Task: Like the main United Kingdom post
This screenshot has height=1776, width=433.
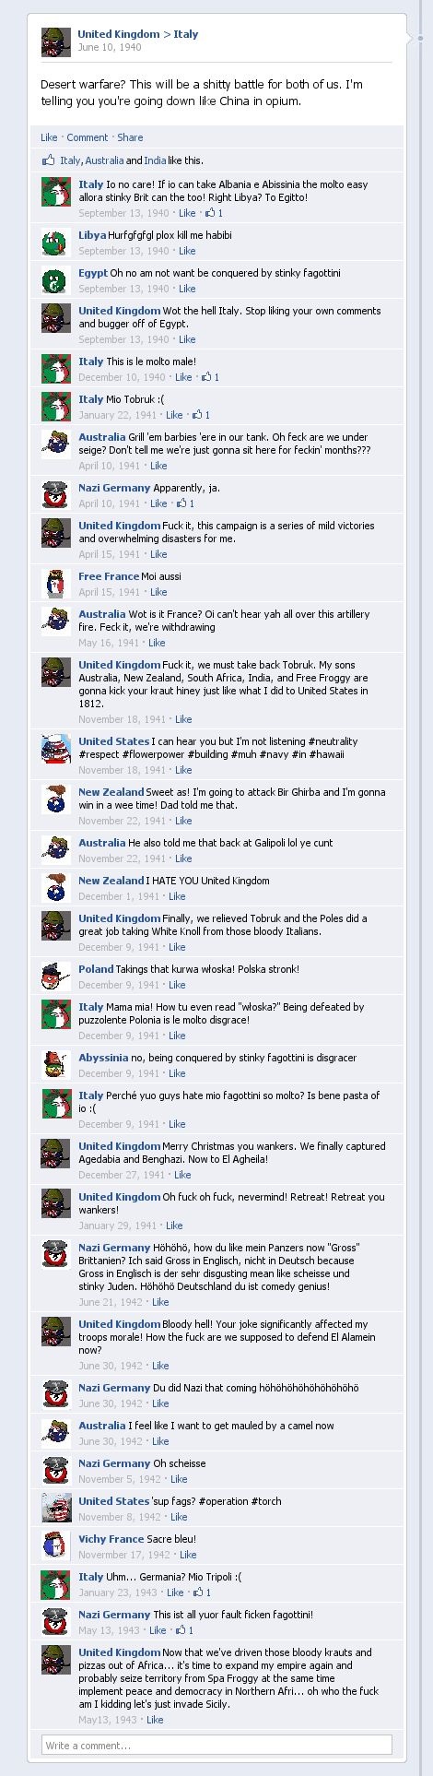Action: pyautogui.click(x=49, y=137)
